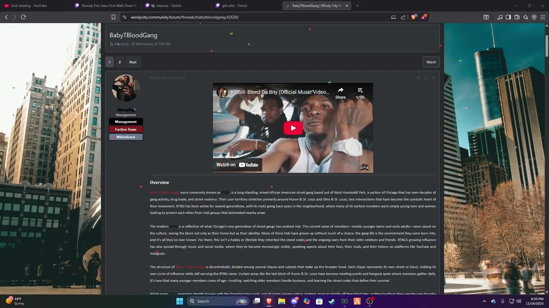This screenshot has height=308, width=549.
Task: Open Brave Wallet icon
Action: click(x=517, y=17)
